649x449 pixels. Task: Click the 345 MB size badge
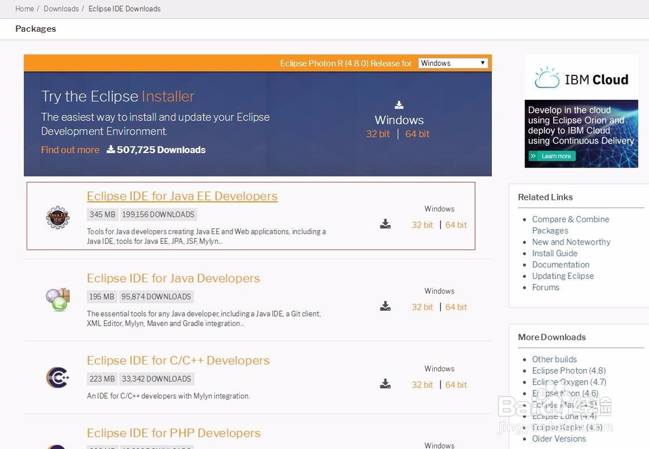(x=103, y=214)
